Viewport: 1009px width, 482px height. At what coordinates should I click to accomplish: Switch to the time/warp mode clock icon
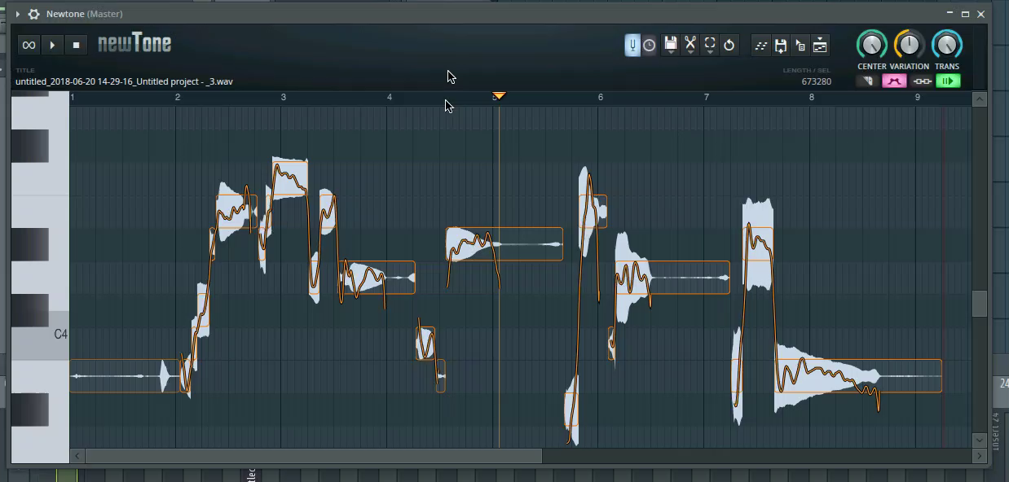650,46
